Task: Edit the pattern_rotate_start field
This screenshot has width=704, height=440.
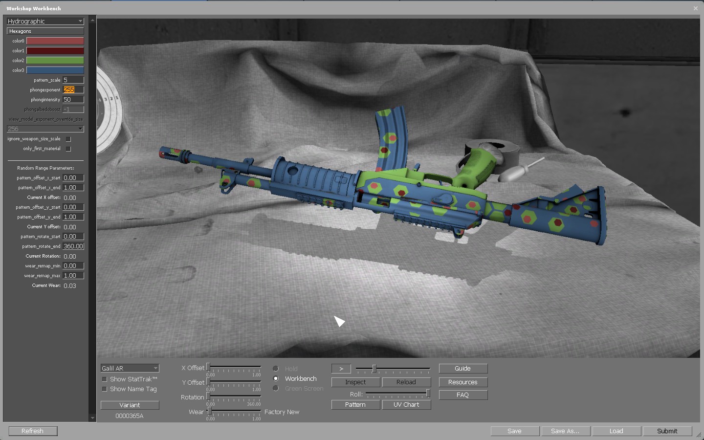Action: coord(73,236)
